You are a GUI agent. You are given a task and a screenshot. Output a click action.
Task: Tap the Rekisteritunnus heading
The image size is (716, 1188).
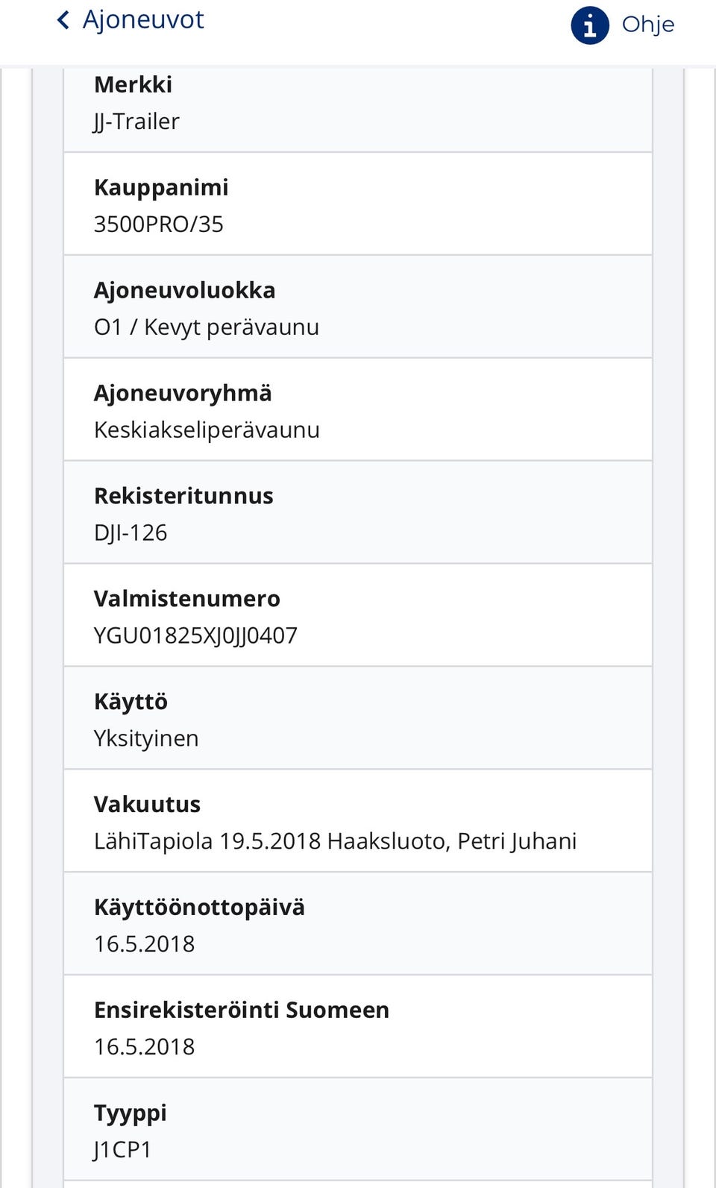(x=183, y=495)
